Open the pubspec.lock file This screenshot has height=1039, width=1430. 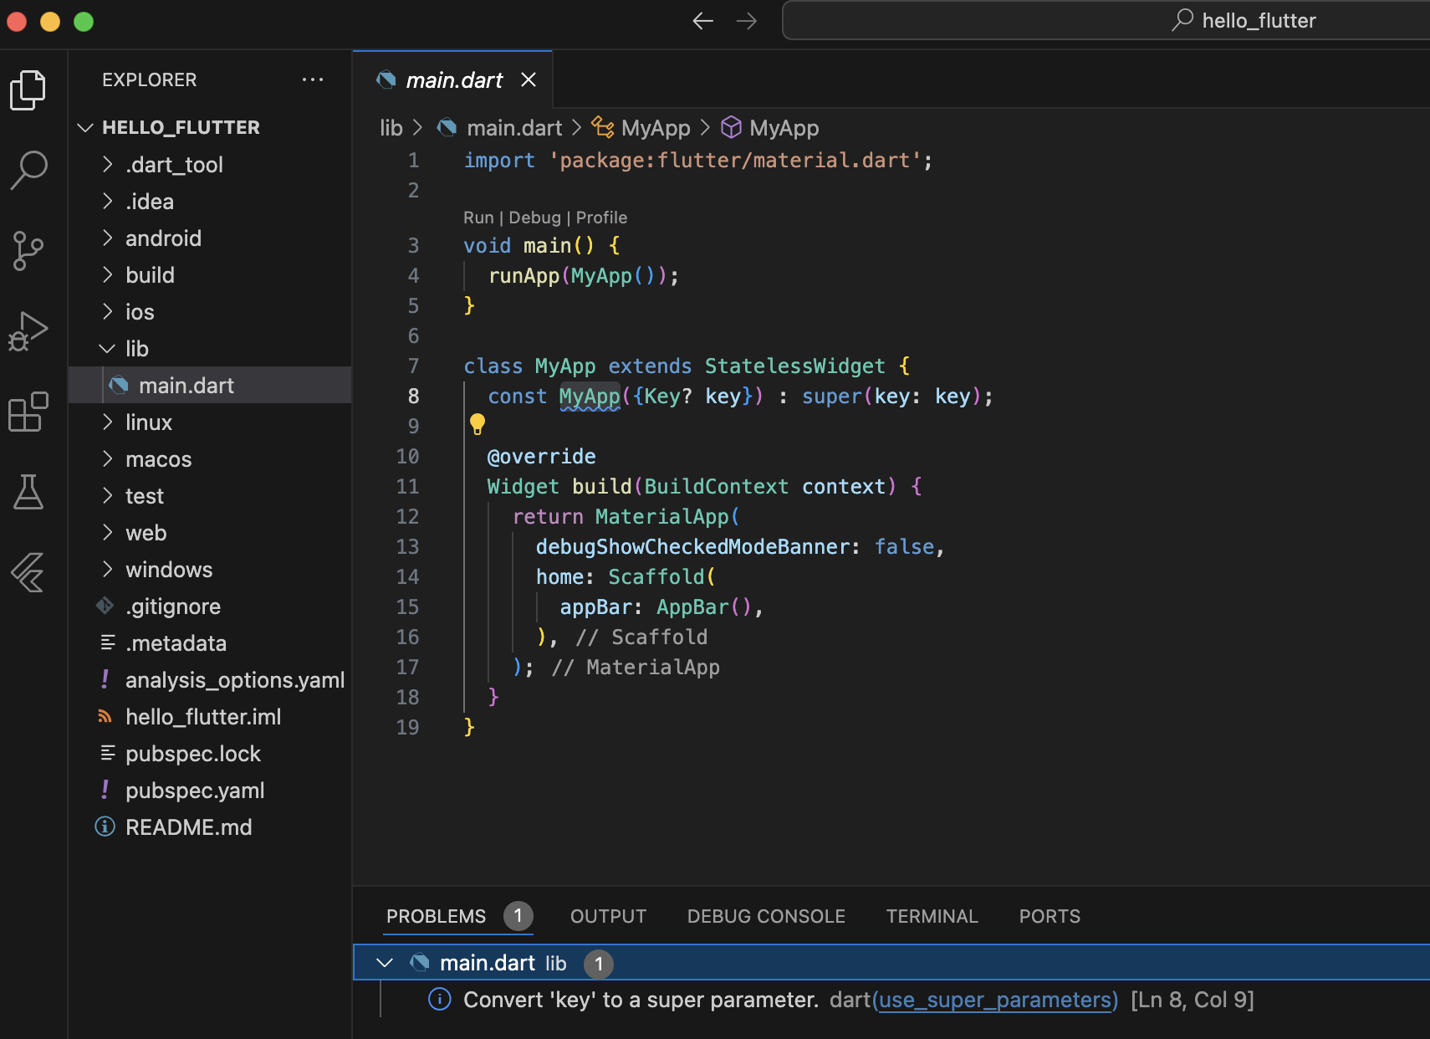[x=210, y=753]
